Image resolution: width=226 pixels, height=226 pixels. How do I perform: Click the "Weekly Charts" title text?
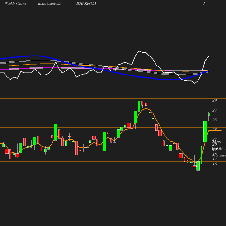tap(15, 3)
